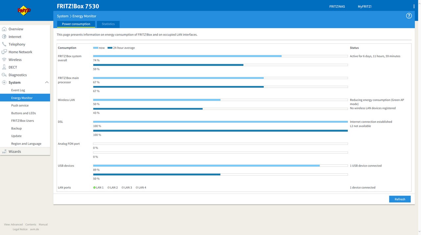The height and width of the screenshot is (235, 421).
Task: Open MyFRITZ! link in header
Action: pos(365,7)
